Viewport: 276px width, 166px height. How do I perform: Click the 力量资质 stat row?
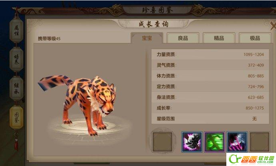210,55
